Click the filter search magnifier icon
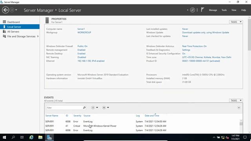The width and height of the screenshot is (251, 141). click(x=84, y=108)
